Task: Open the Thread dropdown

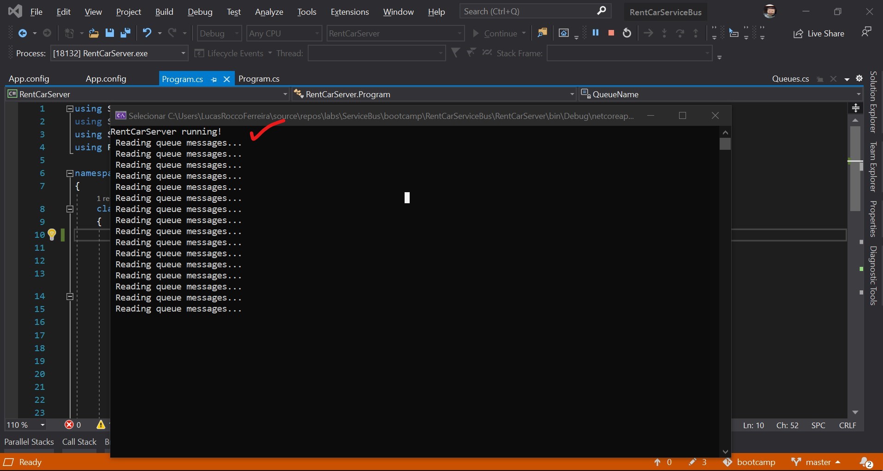Action: click(x=376, y=53)
